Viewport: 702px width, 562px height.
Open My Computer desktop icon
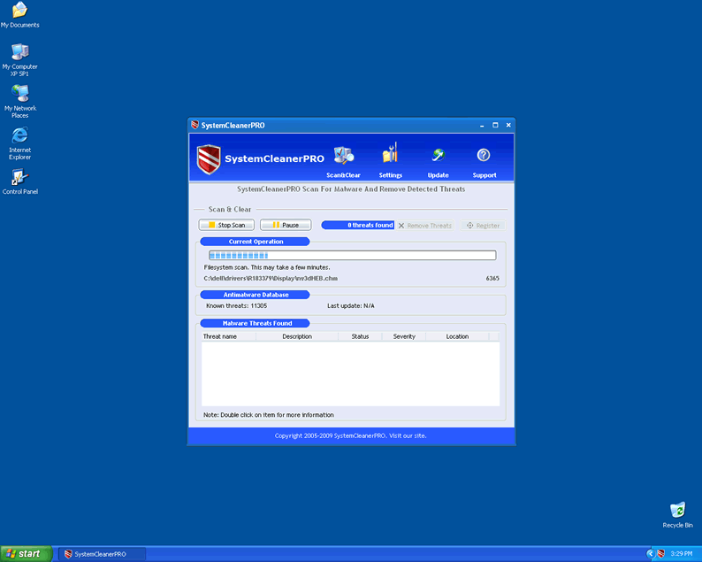point(19,52)
